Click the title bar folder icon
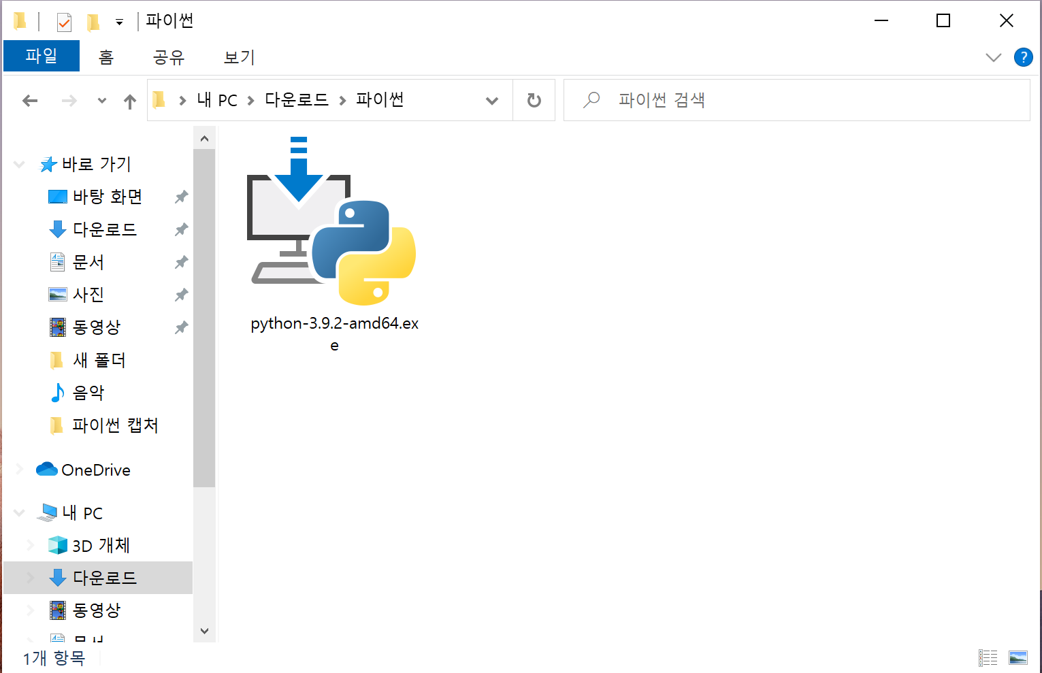The image size is (1042, 673). point(20,22)
